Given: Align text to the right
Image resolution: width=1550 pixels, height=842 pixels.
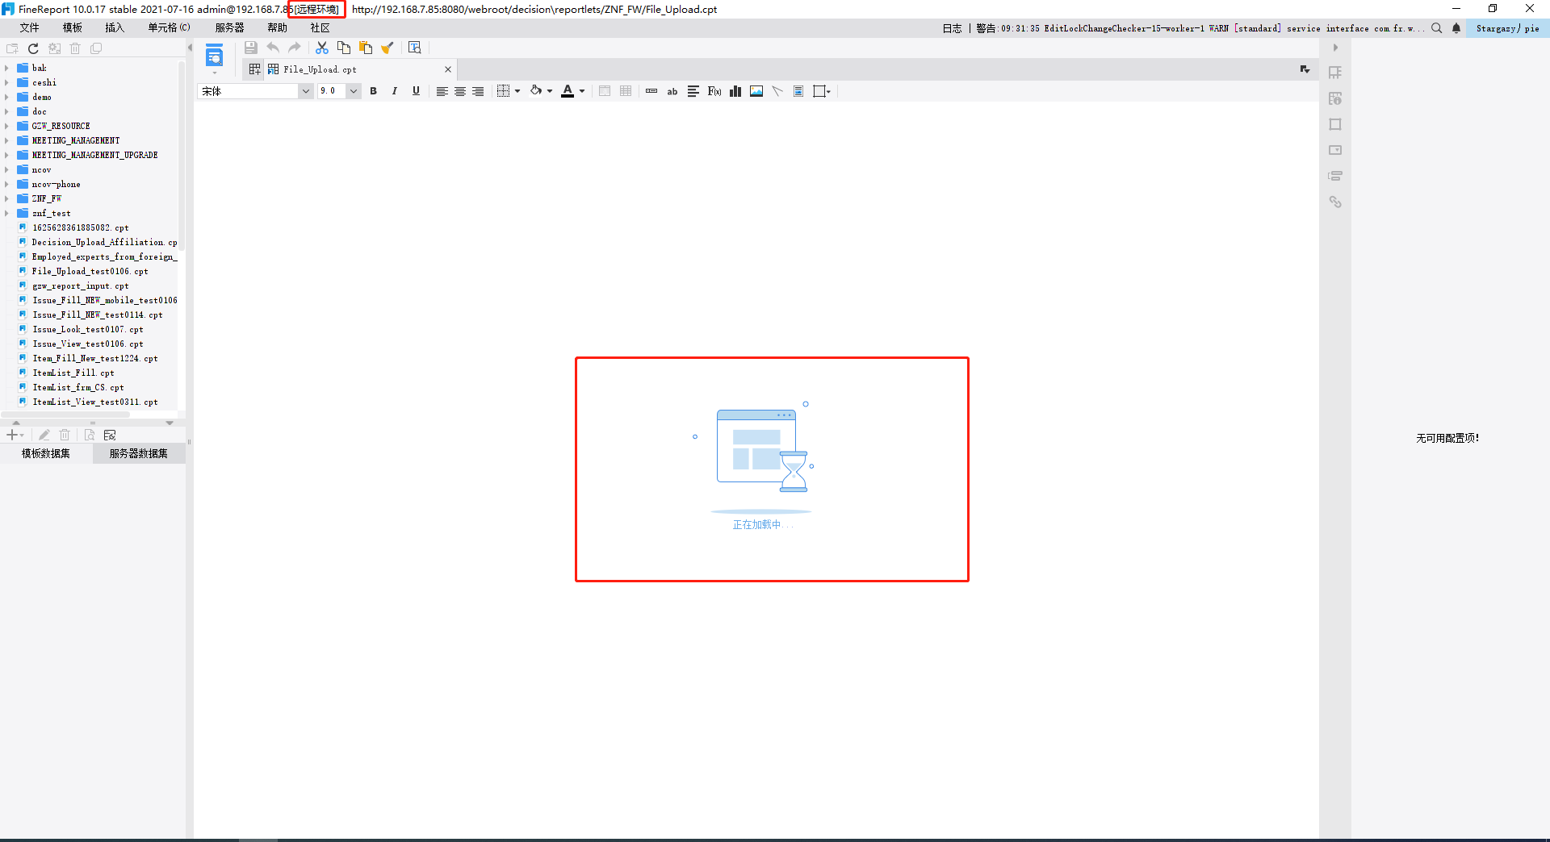Looking at the screenshot, I should (478, 91).
